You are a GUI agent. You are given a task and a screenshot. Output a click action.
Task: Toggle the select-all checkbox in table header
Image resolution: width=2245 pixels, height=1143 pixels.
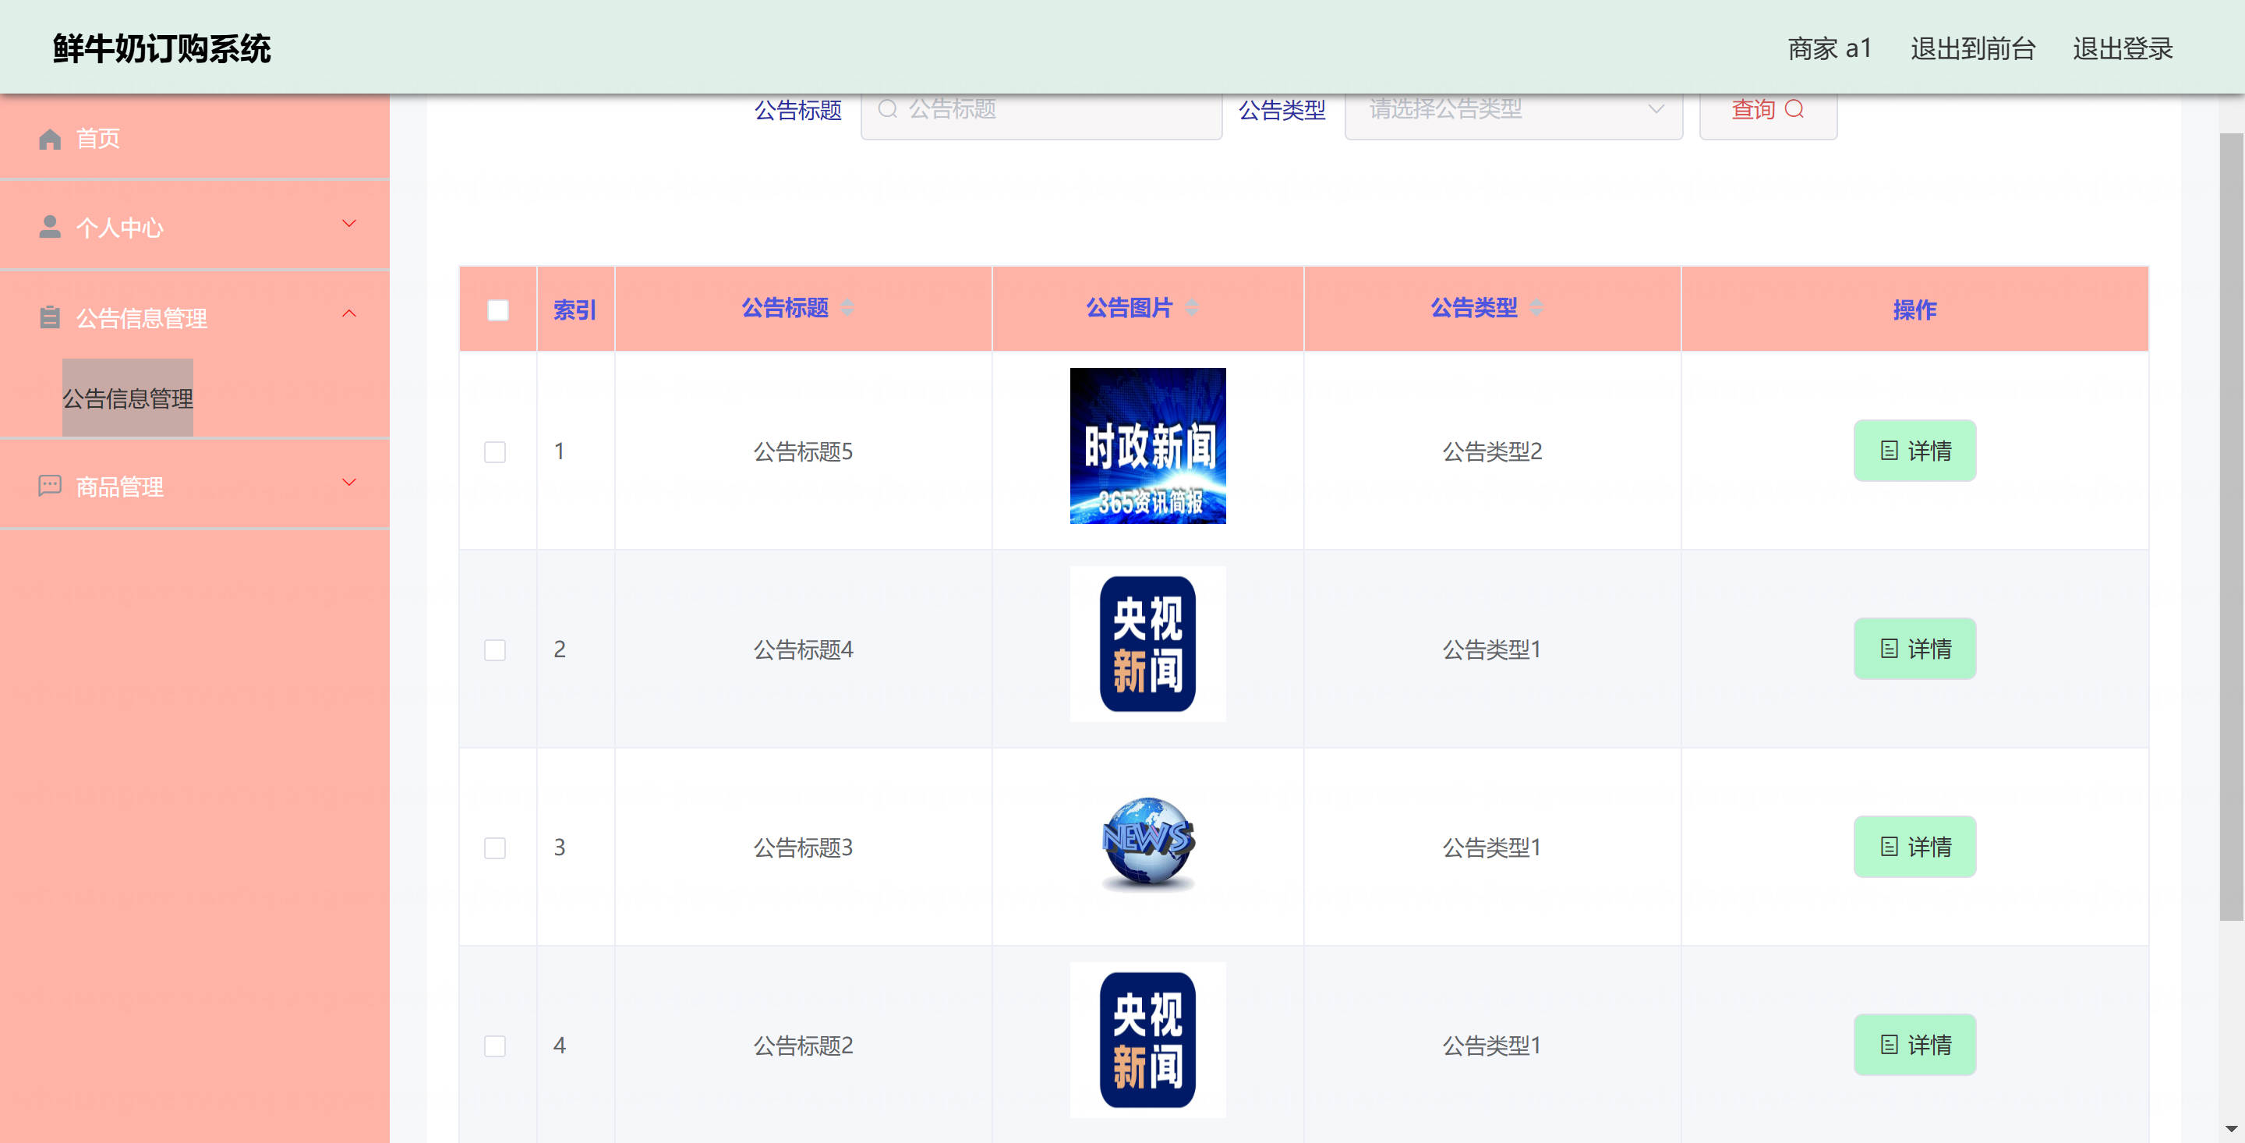tap(497, 310)
